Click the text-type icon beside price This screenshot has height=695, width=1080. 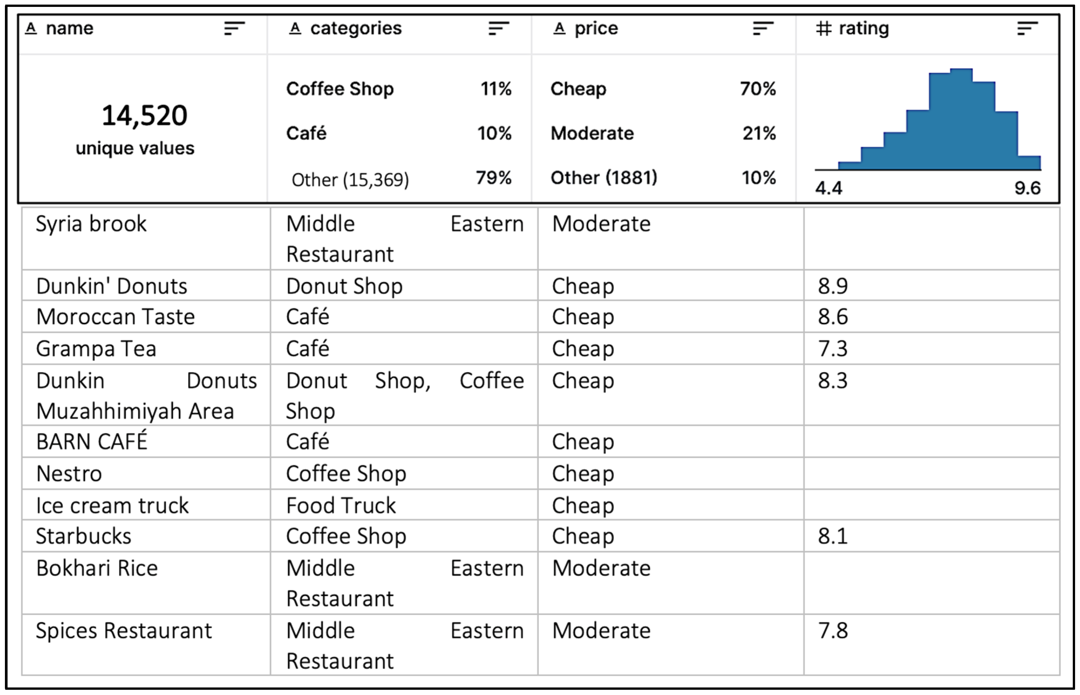coord(559,29)
